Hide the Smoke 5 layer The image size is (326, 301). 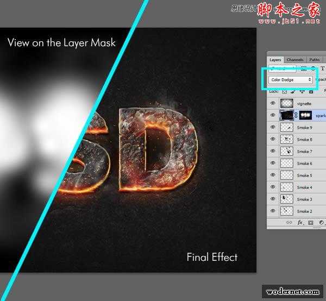click(x=273, y=175)
